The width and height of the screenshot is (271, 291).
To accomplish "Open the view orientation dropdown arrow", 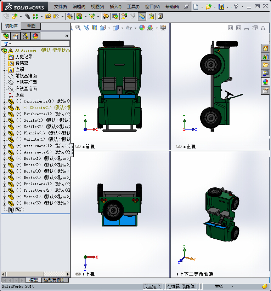I will (x=109, y=28).
